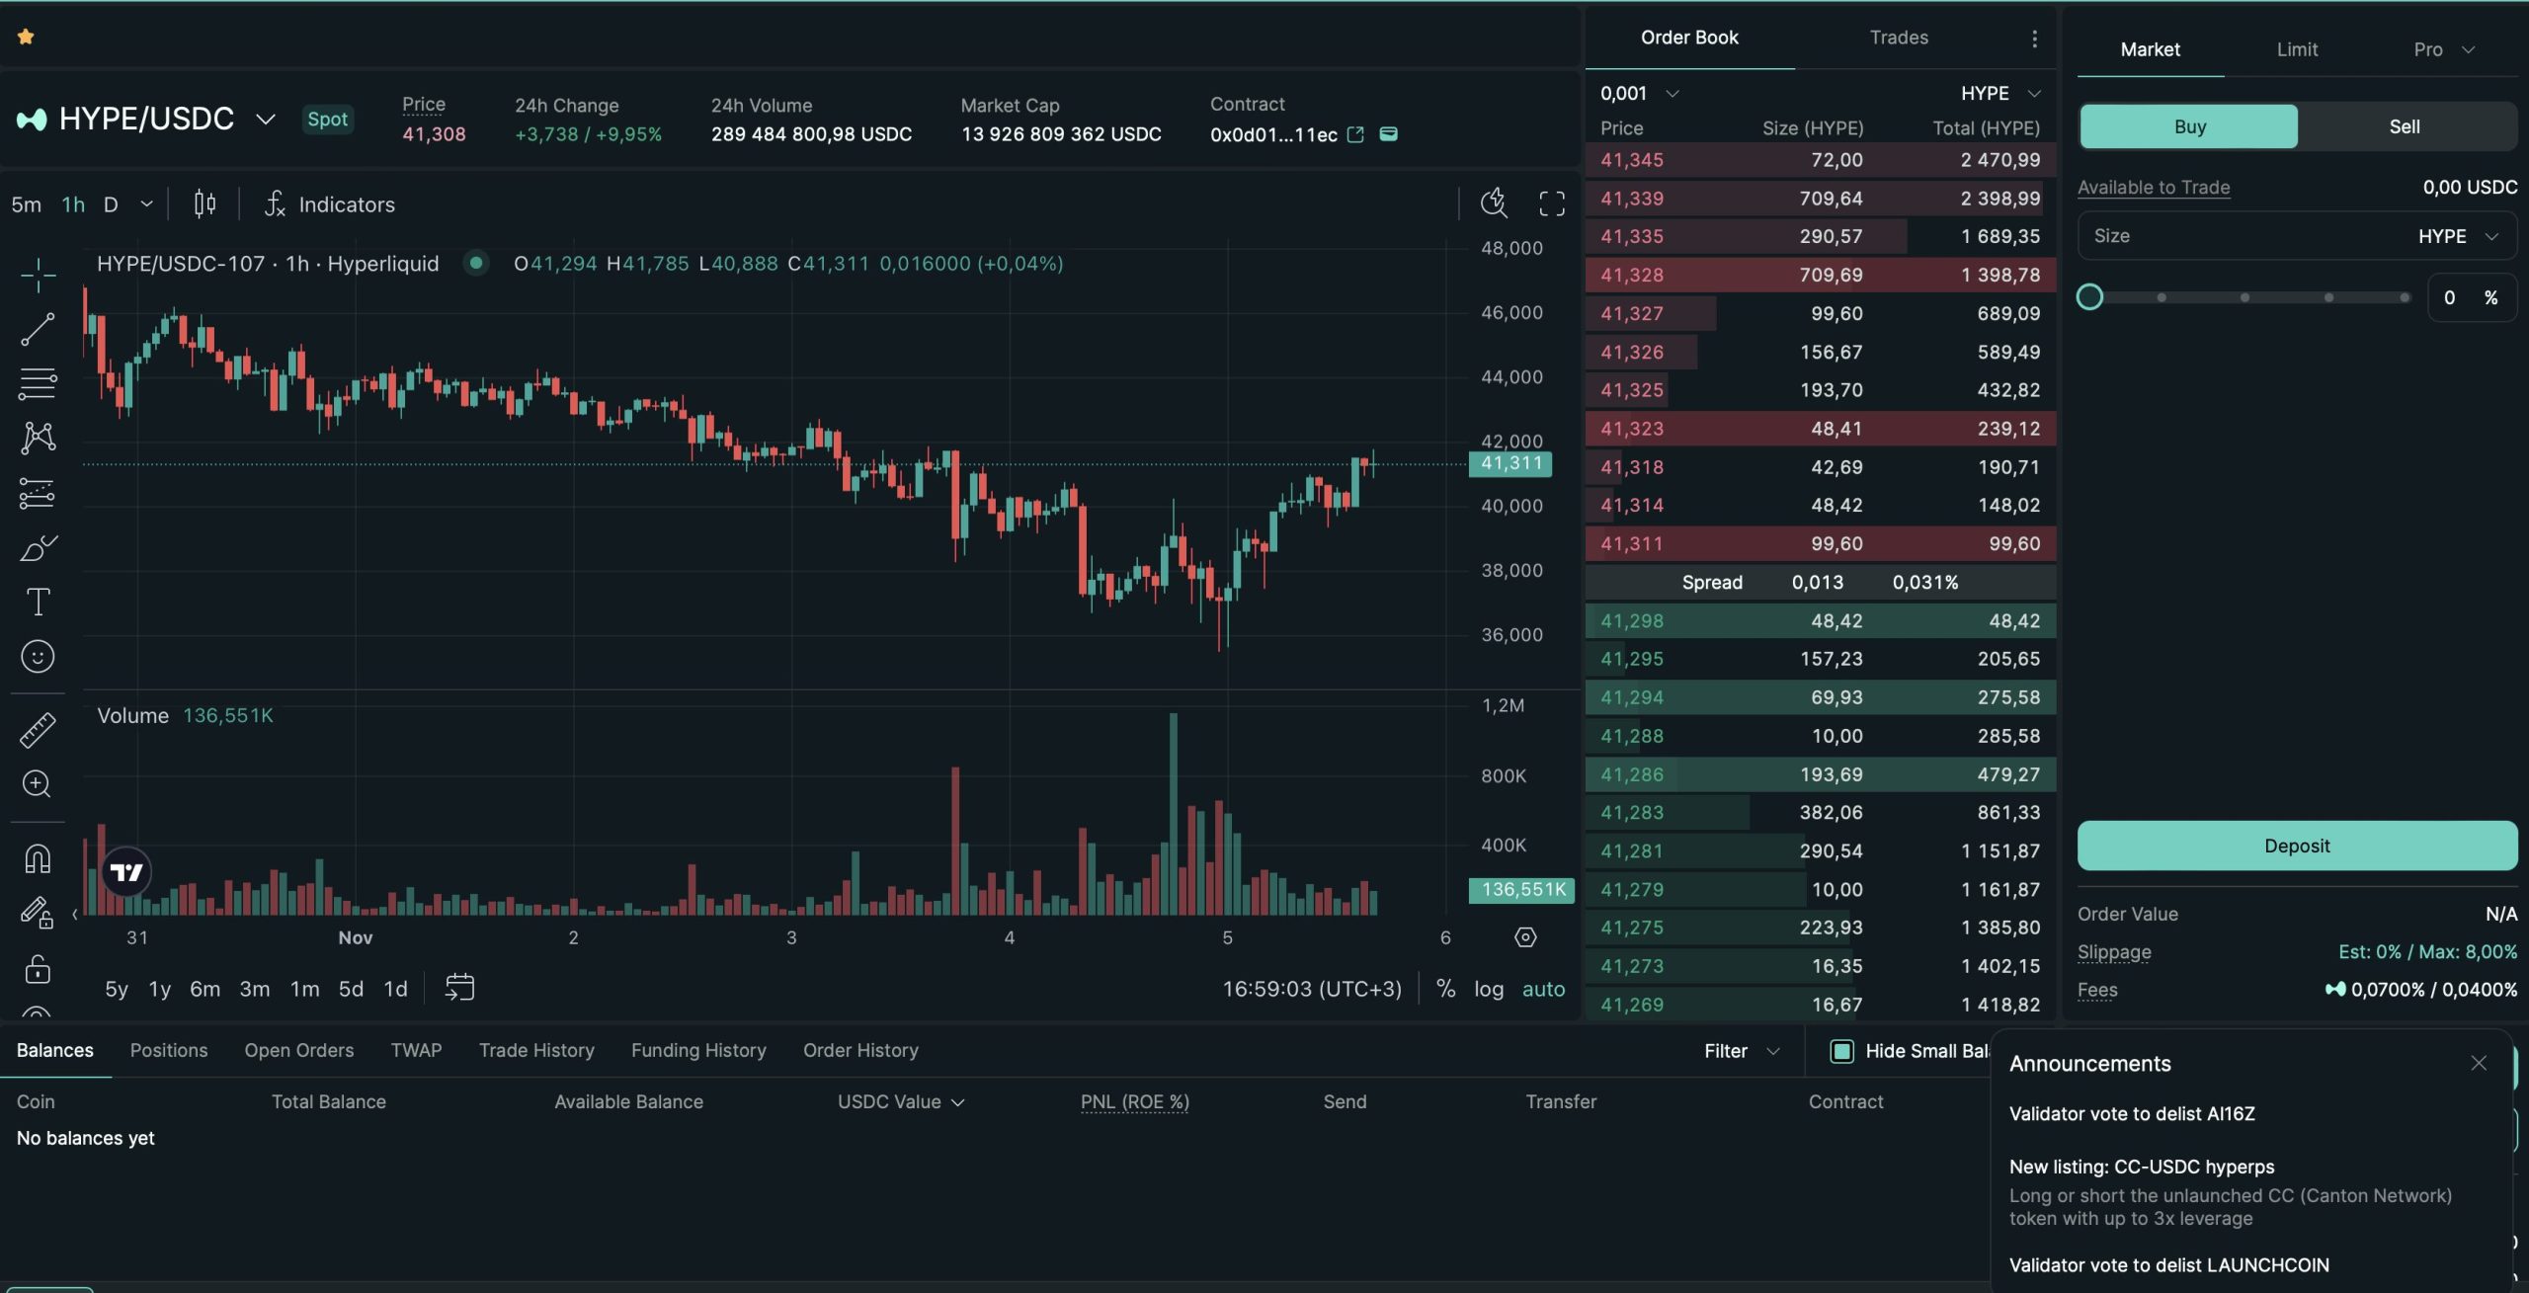Expand the HYPE/USDC pair selector
Image resolution: width=2529 pixels, height=1293 pixels.
click(x=265, y=120)
